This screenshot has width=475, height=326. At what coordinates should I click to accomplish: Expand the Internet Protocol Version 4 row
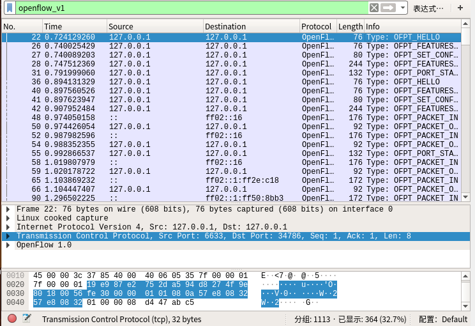pos(8,227)
